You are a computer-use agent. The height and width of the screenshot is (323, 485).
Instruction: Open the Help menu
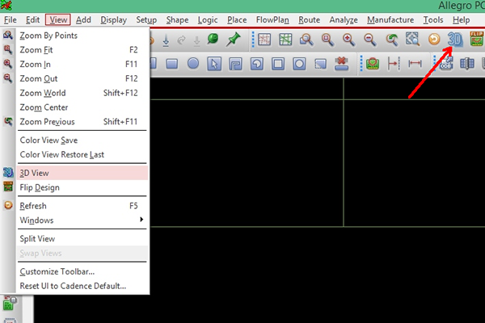pyautogui.click(x=462, y=19)
